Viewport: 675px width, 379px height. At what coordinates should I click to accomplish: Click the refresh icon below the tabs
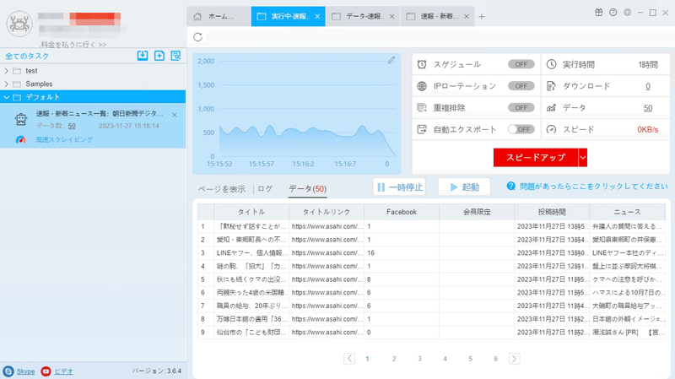click(x=197, y=37)
